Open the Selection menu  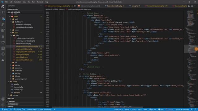[x=18, y=2]
